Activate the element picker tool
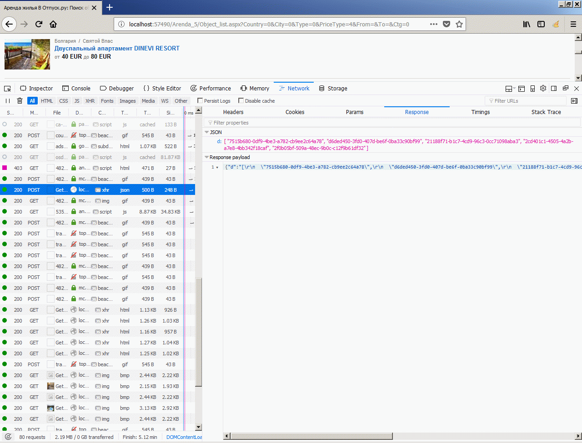Screen dimensions: 582x443 click(7, 89)
